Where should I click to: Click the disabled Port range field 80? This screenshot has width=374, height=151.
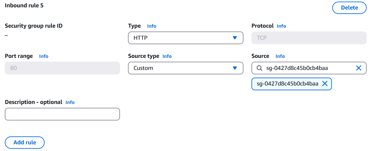(x=62, y=68)
